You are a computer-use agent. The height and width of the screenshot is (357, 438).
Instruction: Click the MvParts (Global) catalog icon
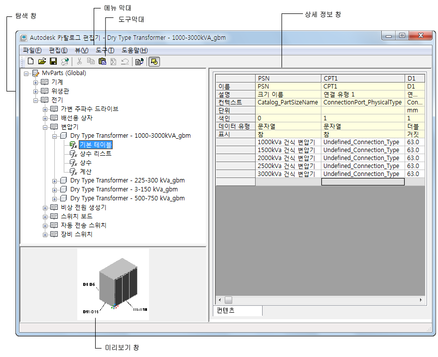(x=36, y=73)
